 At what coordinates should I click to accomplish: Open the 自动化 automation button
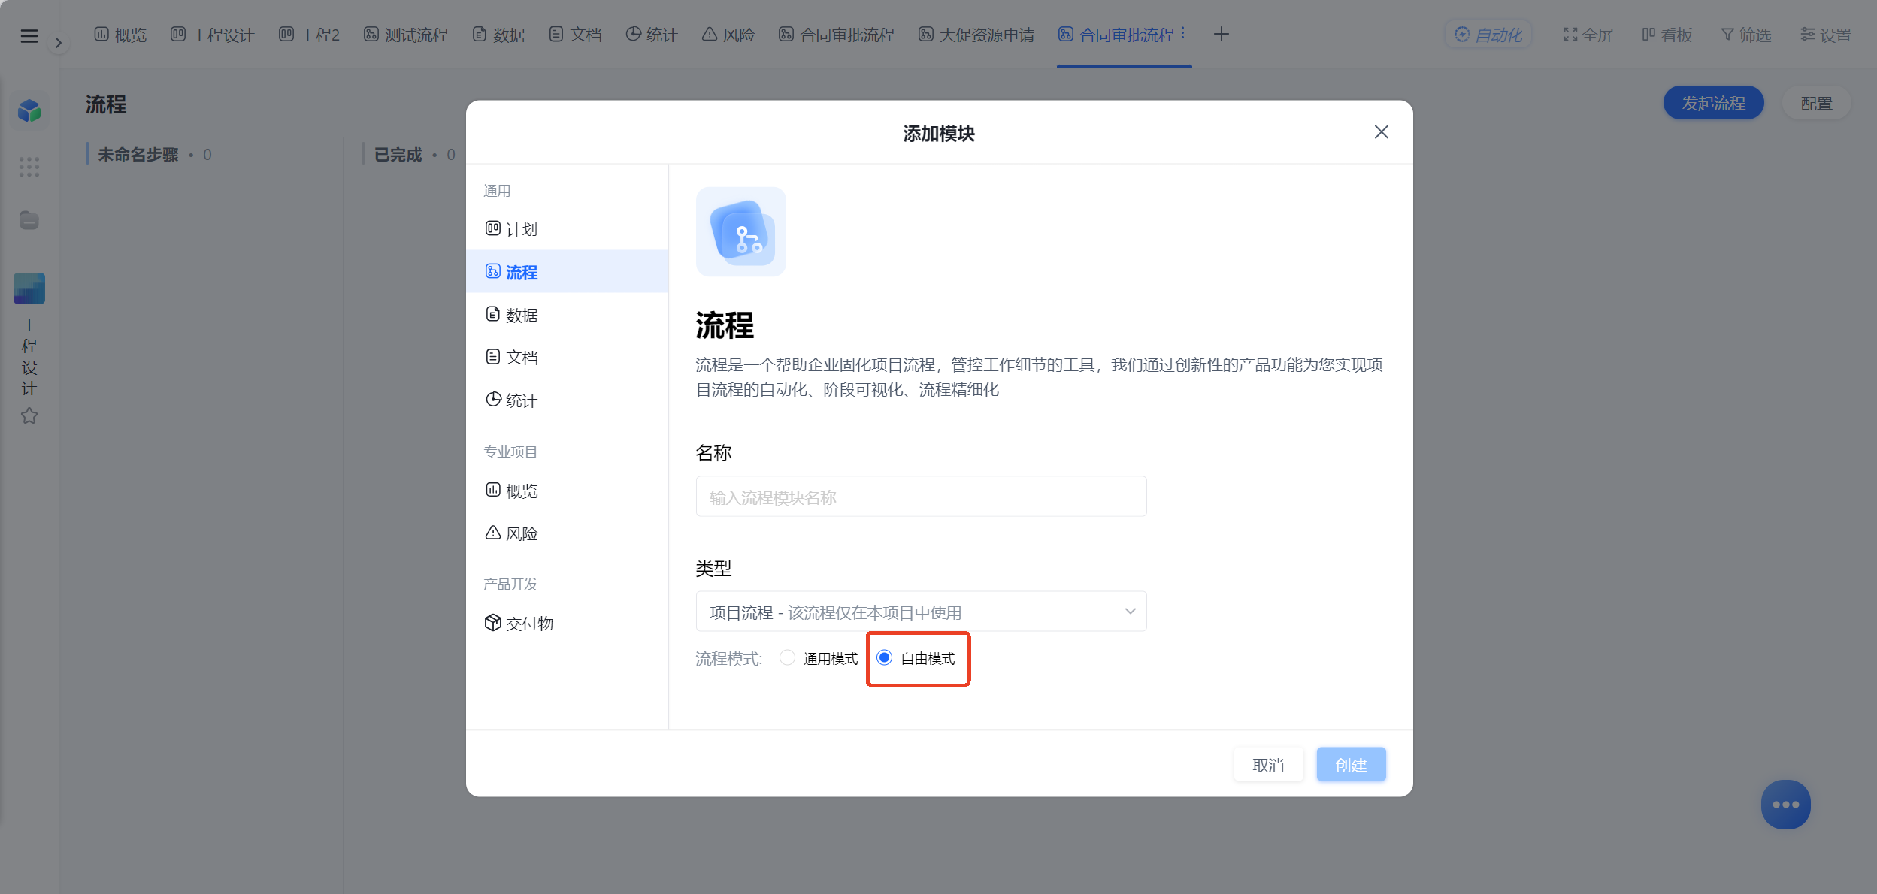1488,35
